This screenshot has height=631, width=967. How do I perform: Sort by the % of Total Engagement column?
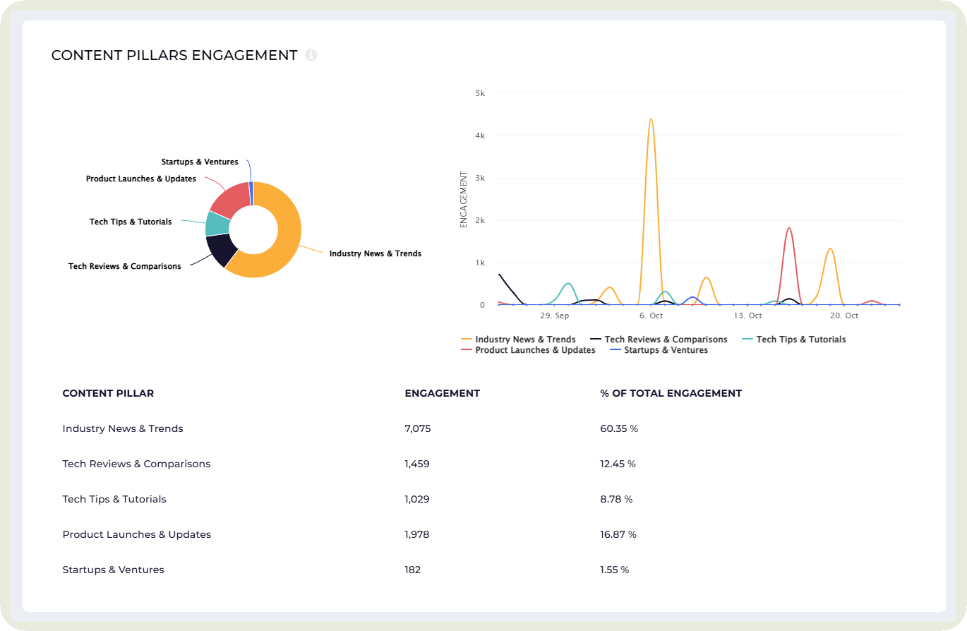click(x=671, y=393)
